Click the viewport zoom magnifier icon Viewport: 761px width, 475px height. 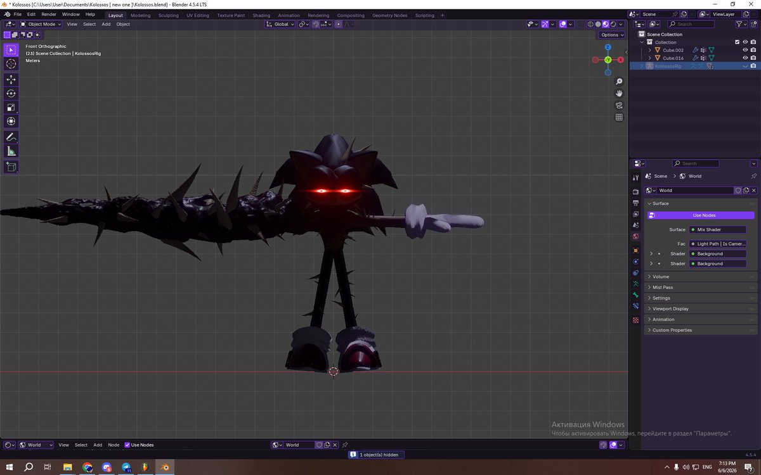click(x=619, y=82)
